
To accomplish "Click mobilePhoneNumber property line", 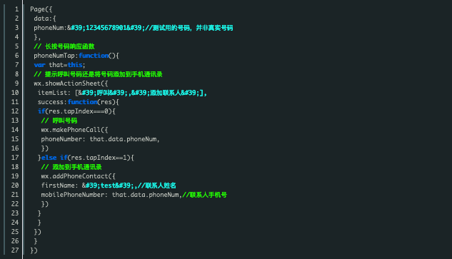I will (x=134, y=195).
